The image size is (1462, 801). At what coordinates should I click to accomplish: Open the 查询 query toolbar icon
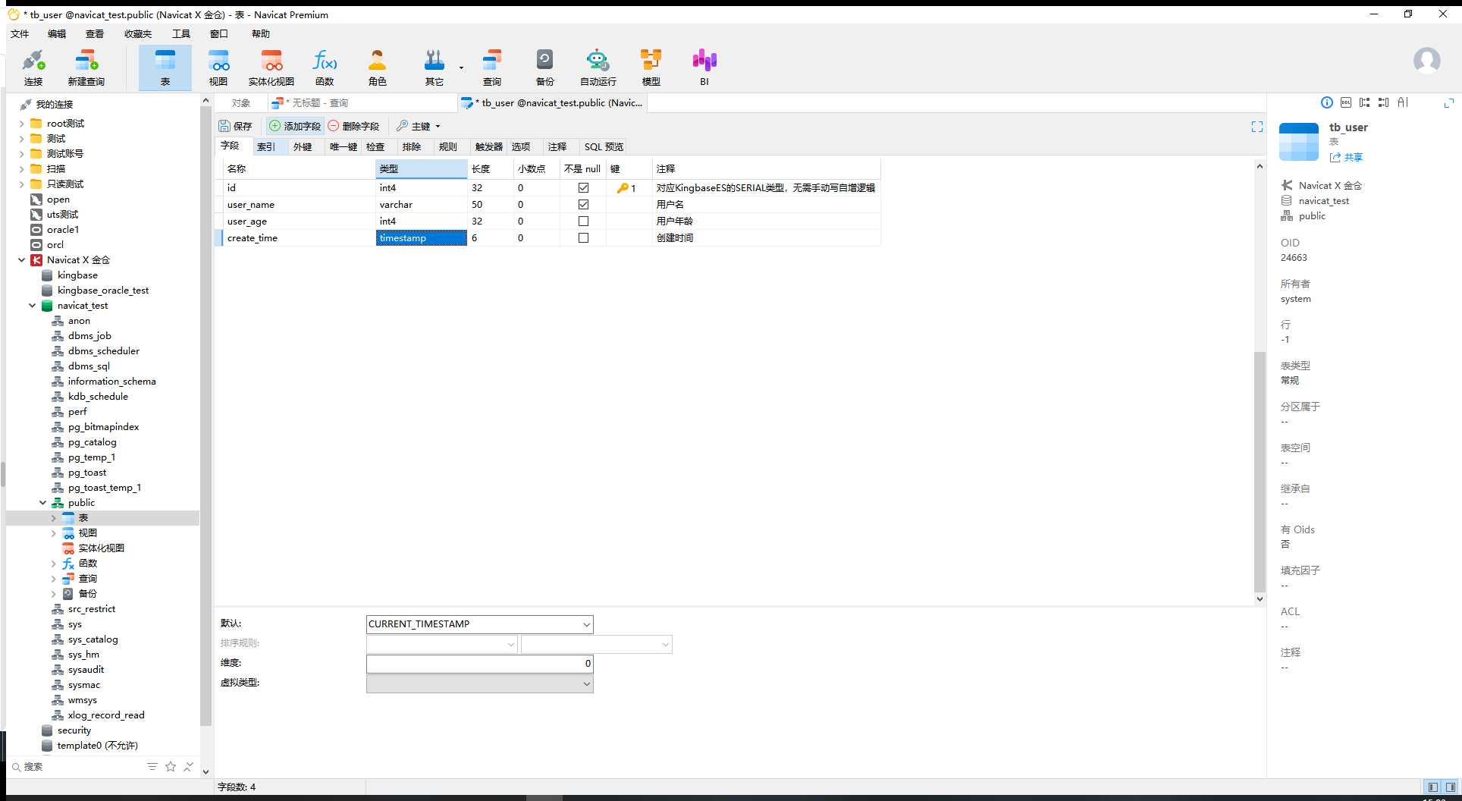pyautogui.click(x=492, y=68)
